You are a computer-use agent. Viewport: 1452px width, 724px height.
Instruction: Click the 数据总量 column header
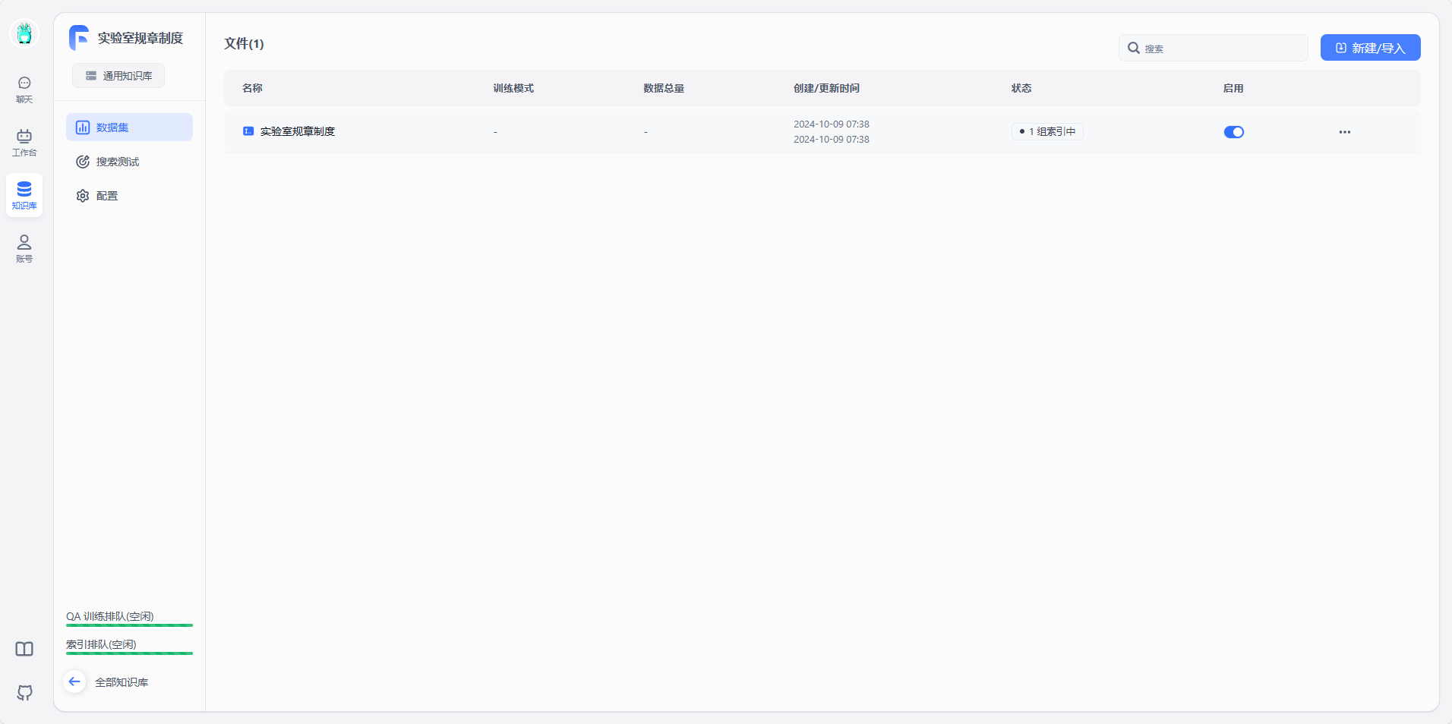tap(664, 88)
